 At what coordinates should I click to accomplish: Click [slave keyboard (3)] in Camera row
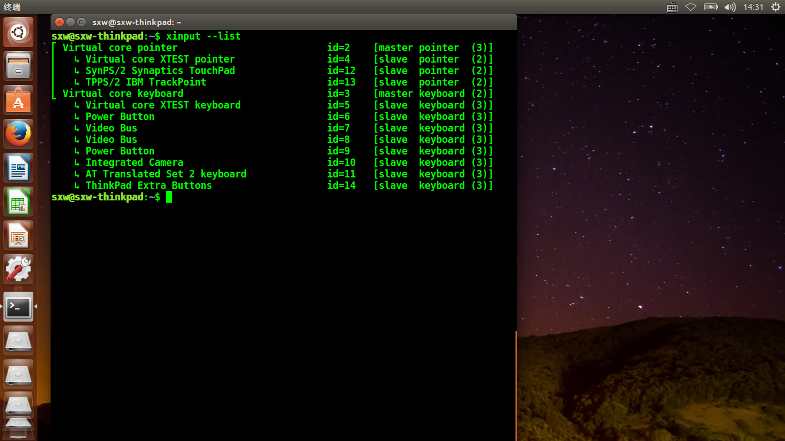(x=433, y=163)
